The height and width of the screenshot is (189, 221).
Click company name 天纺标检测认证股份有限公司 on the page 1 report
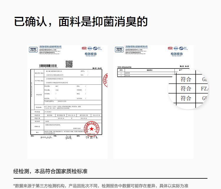tap(50, 46)
